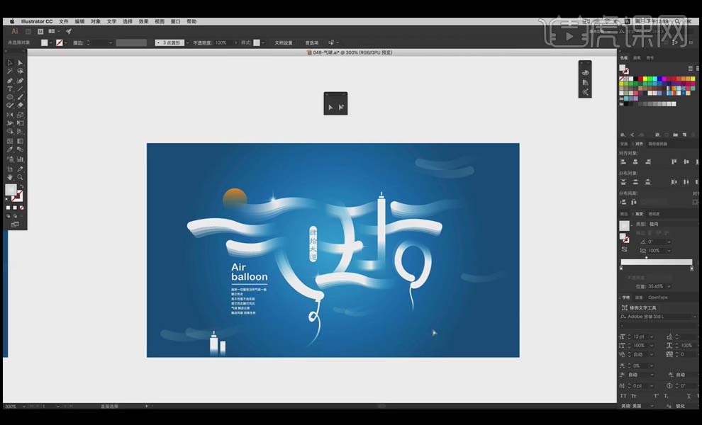Toggle All Caps (TT) in Character panel
The height and width of the screenshot is (425, 702).
(x=623, y=396)
